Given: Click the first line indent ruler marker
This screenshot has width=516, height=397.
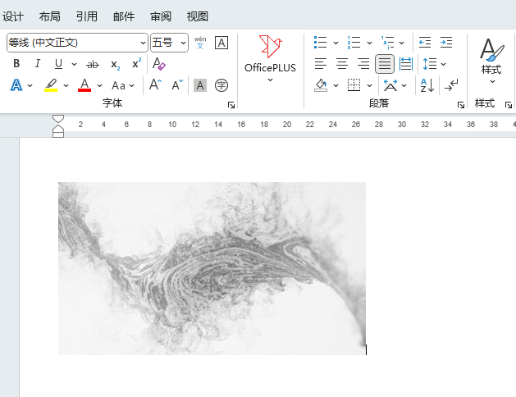Looking at the screenshot, I should coord(58,119).
